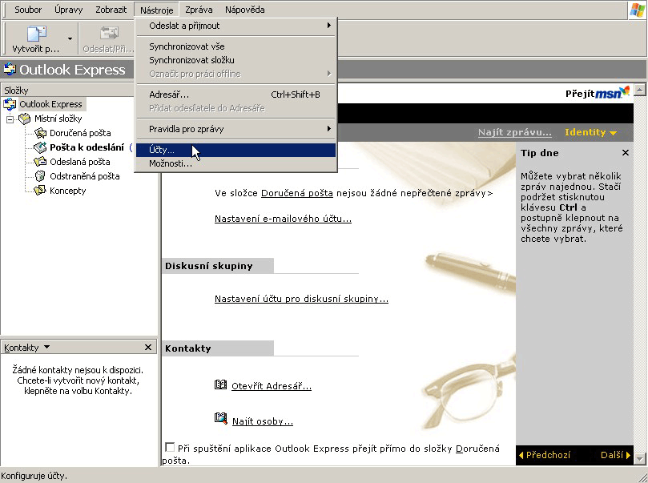
Task: Click the Odstraněná pošta trash icon
Action: point(40,176)
